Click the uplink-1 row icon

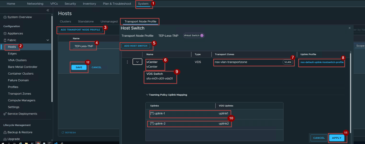pyautogui.click(x=152, y=113)
